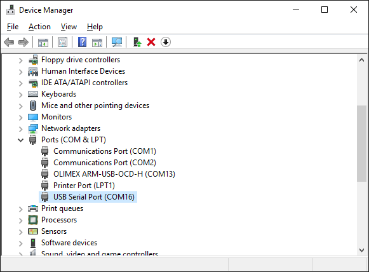The width and height of the screenshot is (369, 272).
Task: Click the Back arrow toolbar icon
Action: pos(9,43)
